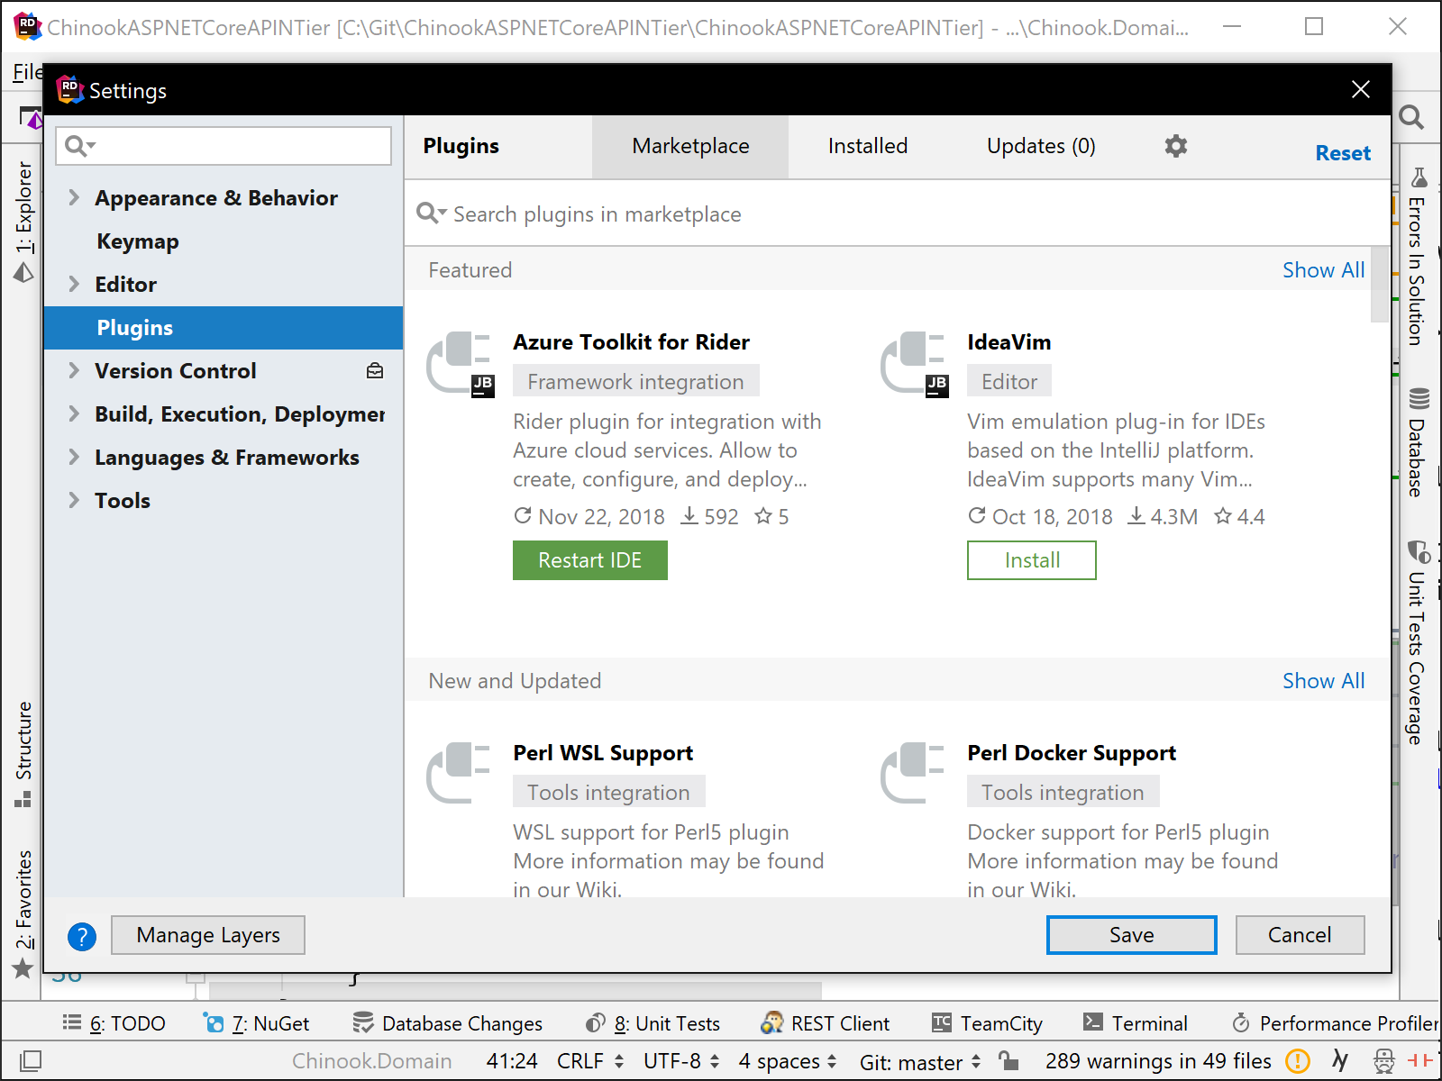Close the Settings dialog
The width and height of the screenshot is (1442, 1081).
[1361, 89]
